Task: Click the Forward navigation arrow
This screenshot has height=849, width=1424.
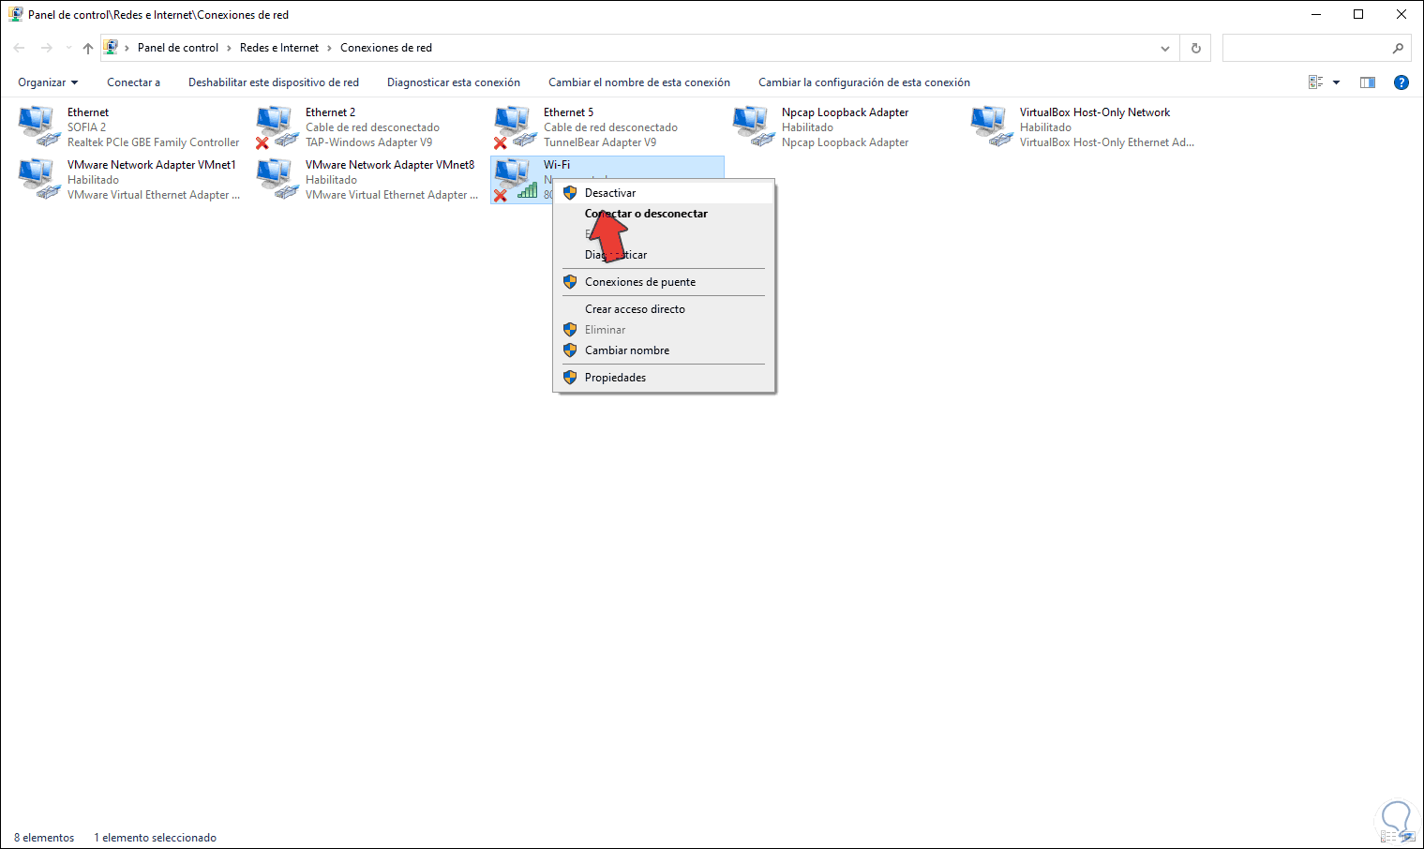Action: [x=46, y=48]
